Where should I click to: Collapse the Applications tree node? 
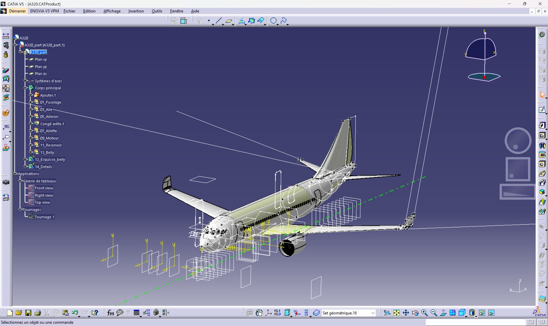15,174
